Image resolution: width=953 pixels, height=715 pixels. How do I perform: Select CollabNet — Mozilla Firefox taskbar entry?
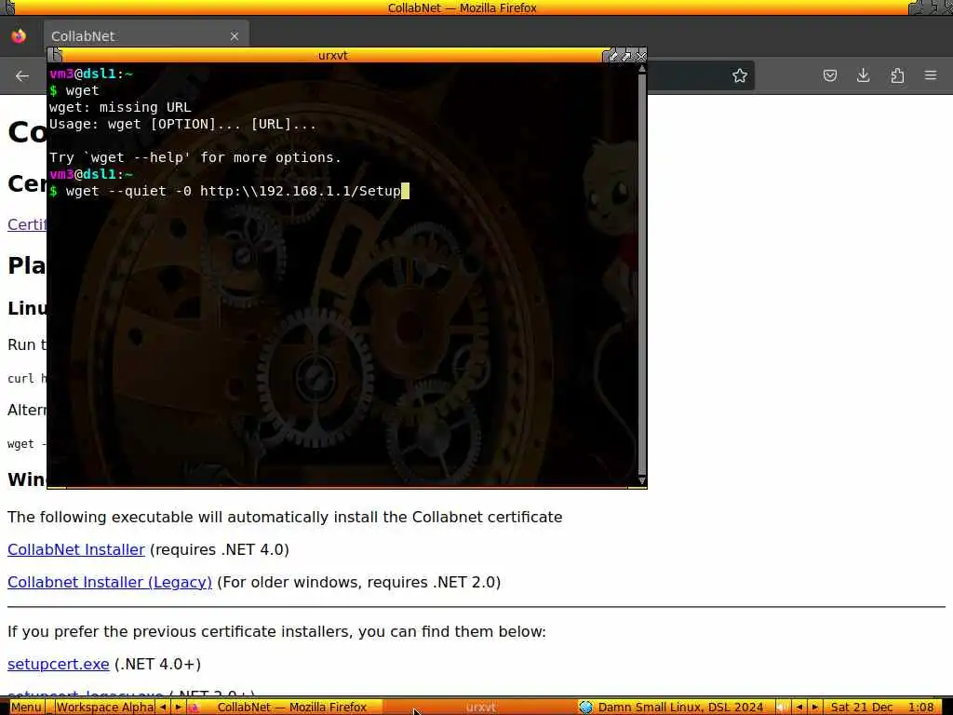[285, 708]
